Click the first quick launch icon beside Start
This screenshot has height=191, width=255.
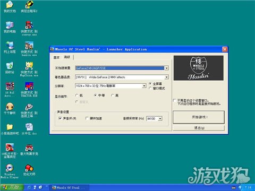29,187
